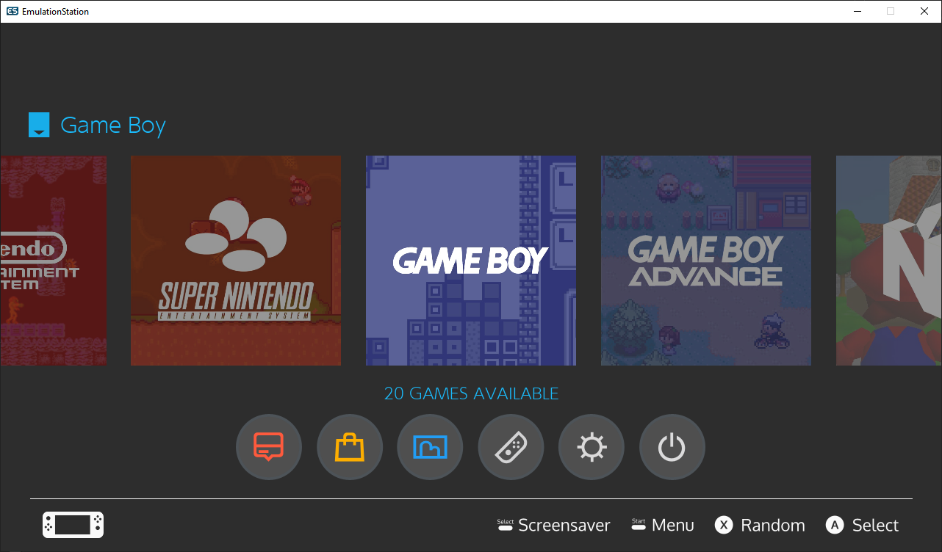
Task: Click the handheld console icon
Action: tap(73, 525)
